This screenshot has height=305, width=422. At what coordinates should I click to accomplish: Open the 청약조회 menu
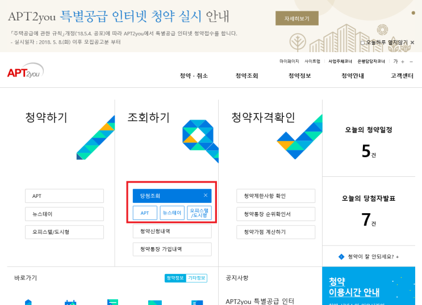click(x=247, y=76)
